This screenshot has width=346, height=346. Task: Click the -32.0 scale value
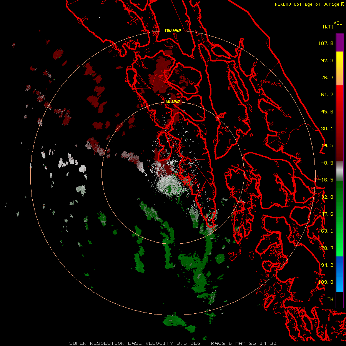coord(326,197)
